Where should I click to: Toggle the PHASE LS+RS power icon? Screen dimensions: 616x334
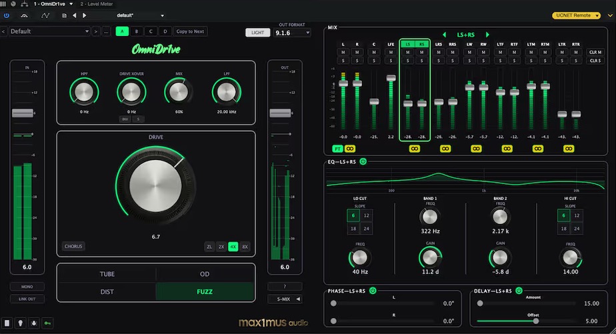click(x=373, y=291)
